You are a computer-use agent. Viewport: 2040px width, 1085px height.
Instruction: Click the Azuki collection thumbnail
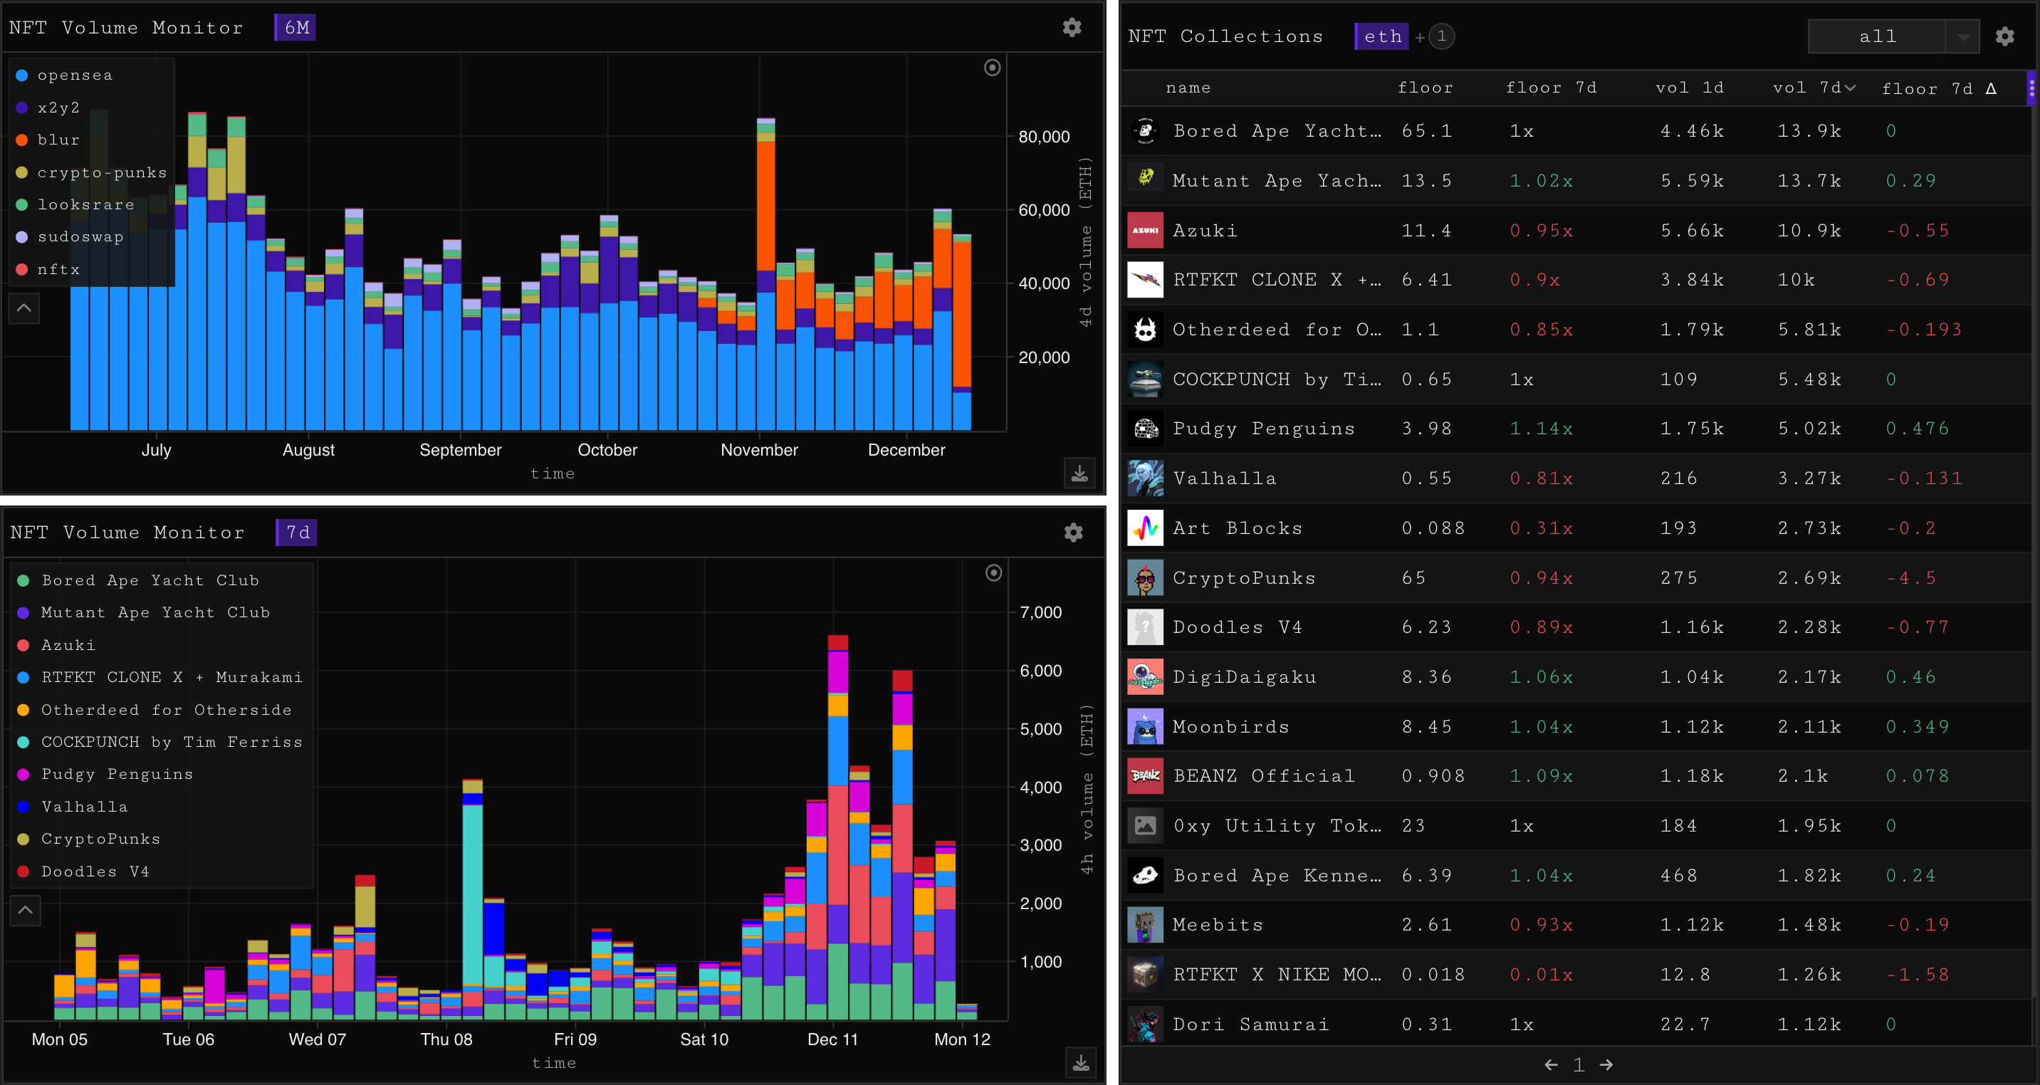pyautogui.click(x=1144, y=231)
